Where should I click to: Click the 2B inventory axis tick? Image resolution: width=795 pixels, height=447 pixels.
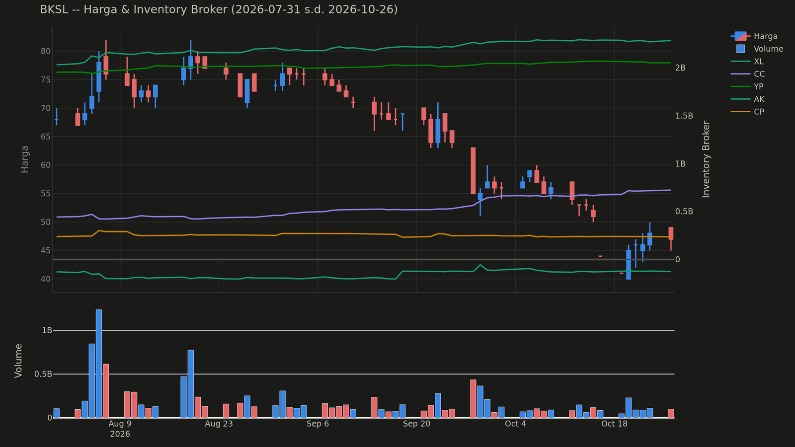pyautogui.click(x=680, y=68)
